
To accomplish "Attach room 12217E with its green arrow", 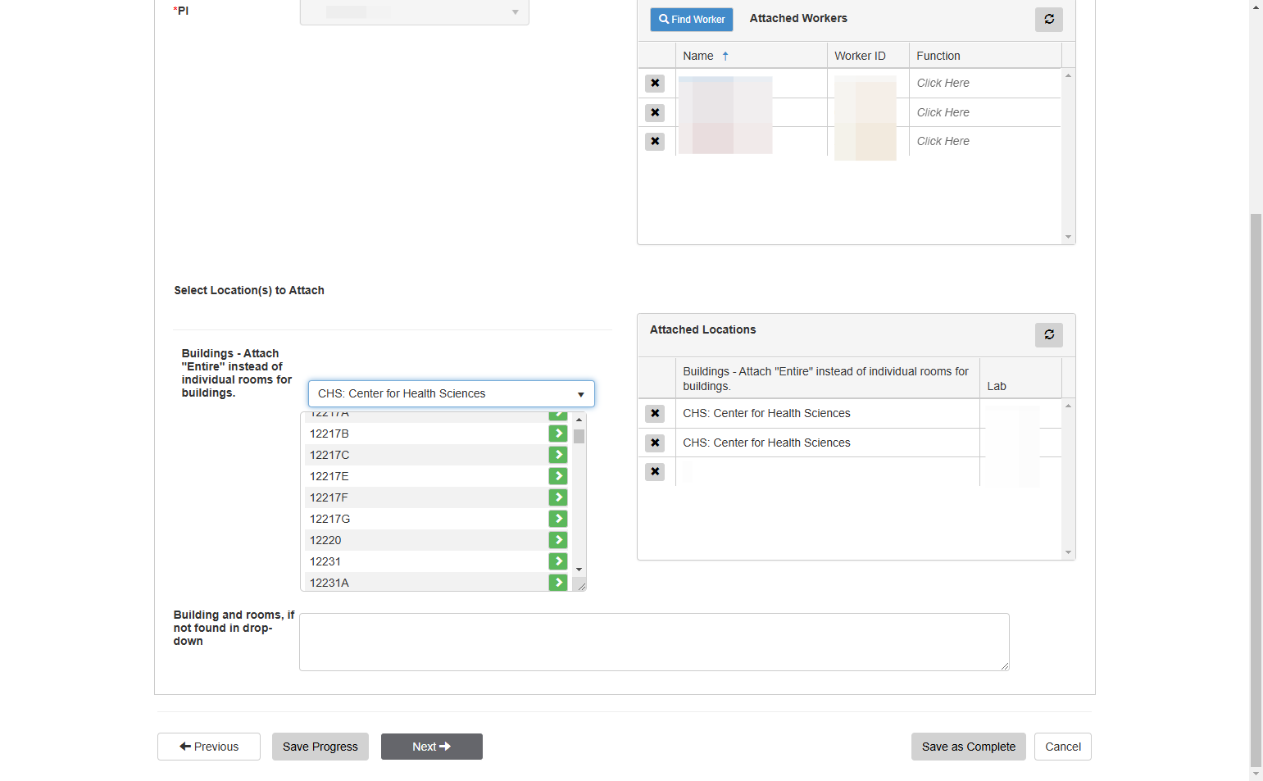I will point(558,476).
